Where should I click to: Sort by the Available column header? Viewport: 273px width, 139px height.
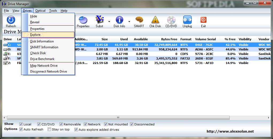coord(139,39)
